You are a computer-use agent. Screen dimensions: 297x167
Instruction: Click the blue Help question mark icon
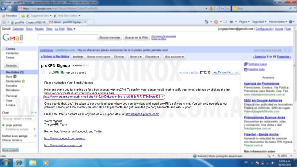(x=291, y=22)
